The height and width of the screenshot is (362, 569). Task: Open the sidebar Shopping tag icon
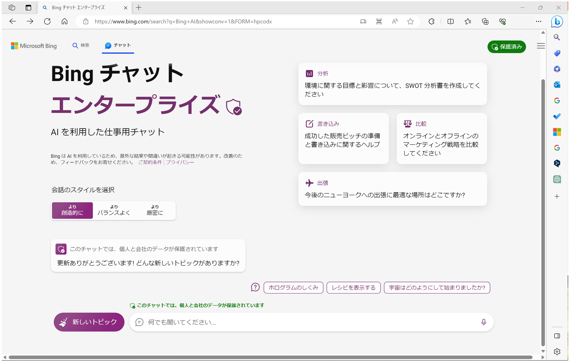point(557,53)
